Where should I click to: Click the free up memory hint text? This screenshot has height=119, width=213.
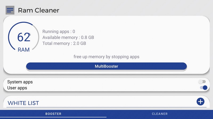(x=106, y=57)
